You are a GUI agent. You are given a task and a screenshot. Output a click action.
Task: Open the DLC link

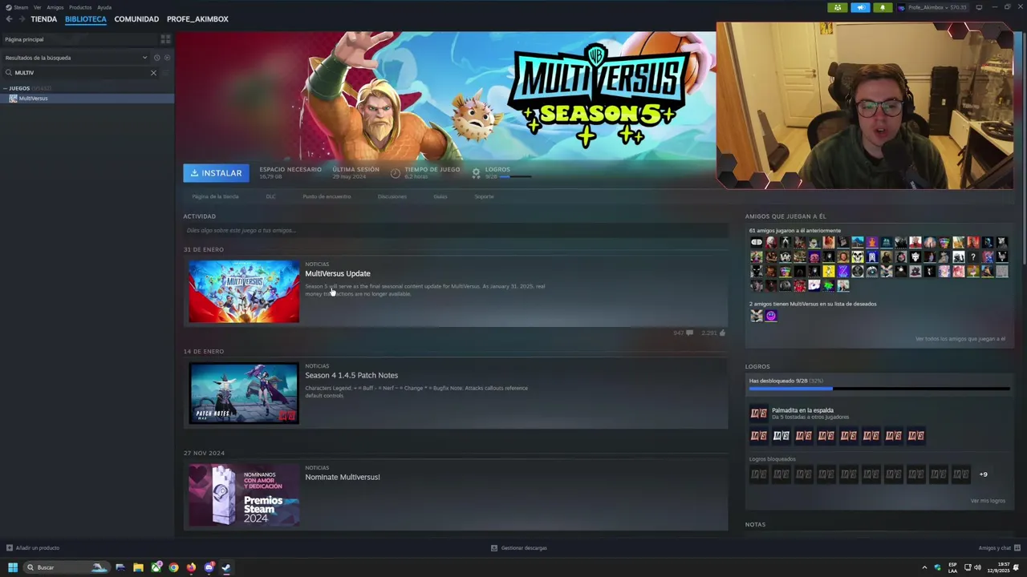270,196
